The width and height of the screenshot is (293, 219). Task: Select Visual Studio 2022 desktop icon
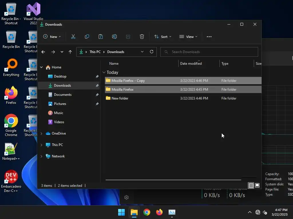(33, 13)
